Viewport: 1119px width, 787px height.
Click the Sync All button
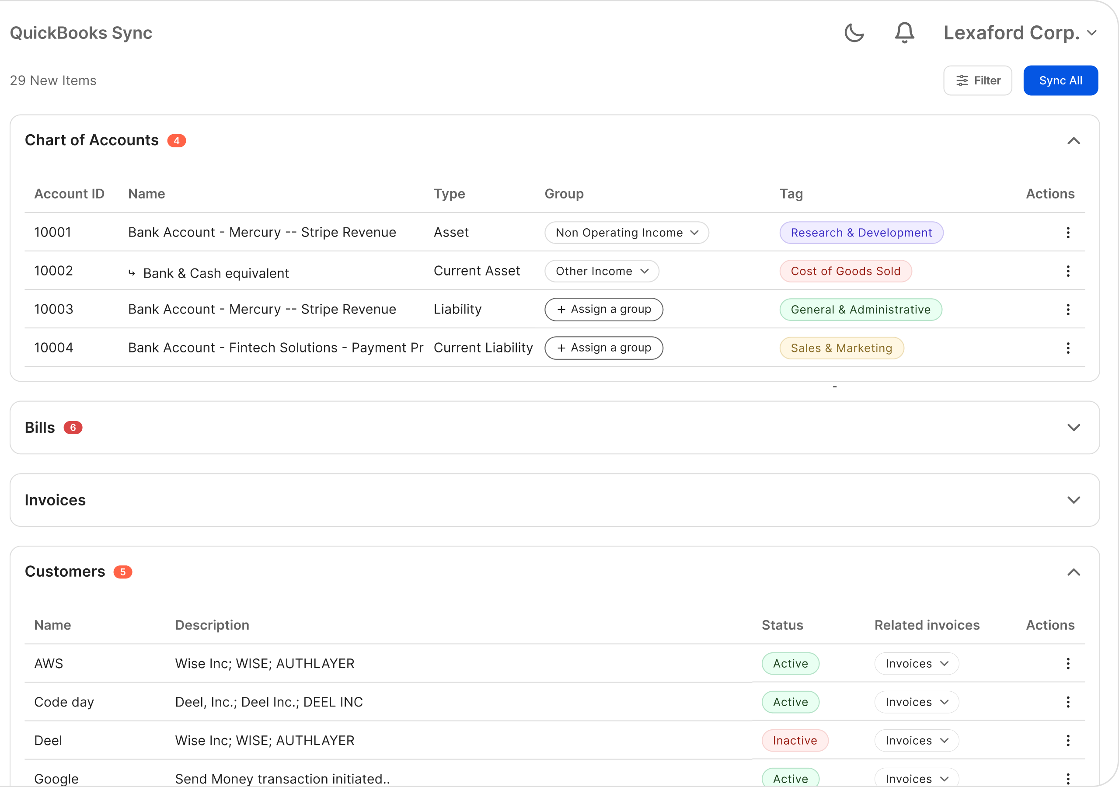pos(1060,80)
